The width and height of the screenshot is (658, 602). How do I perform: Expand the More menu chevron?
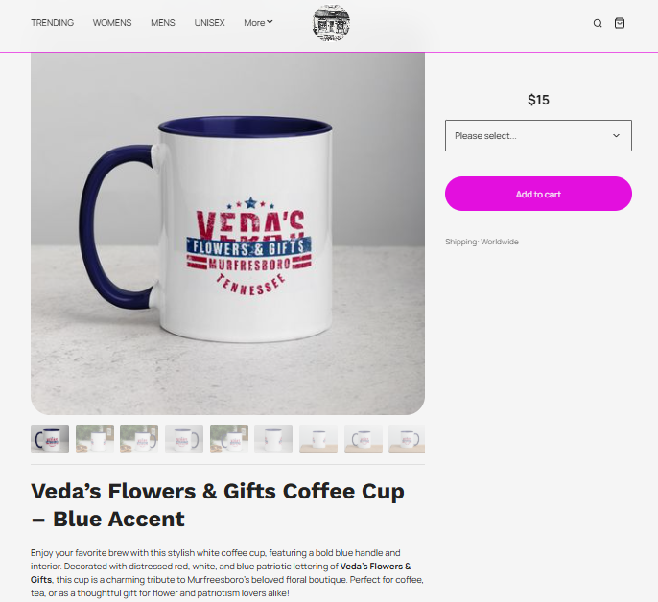point(270,22)
